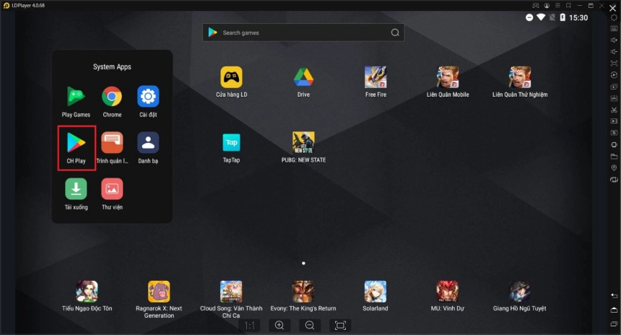Launch the Chrome browser
This screenshot has height=335, width=621.
coord(112,97)
